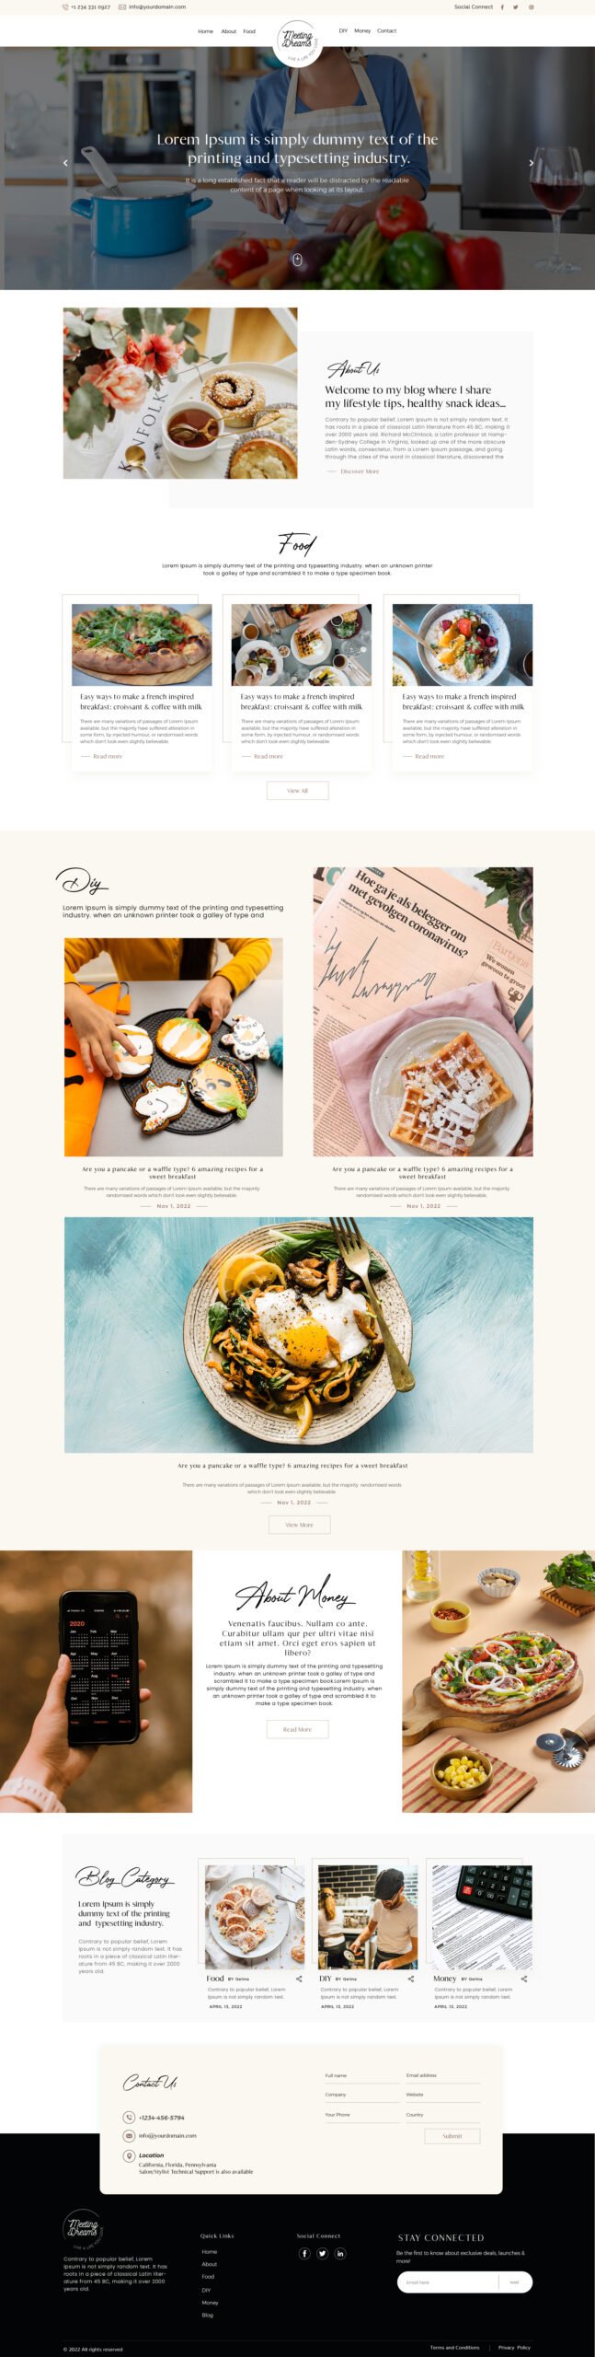
Task: Open the DIY item in navigation
Action: [343, 30]
